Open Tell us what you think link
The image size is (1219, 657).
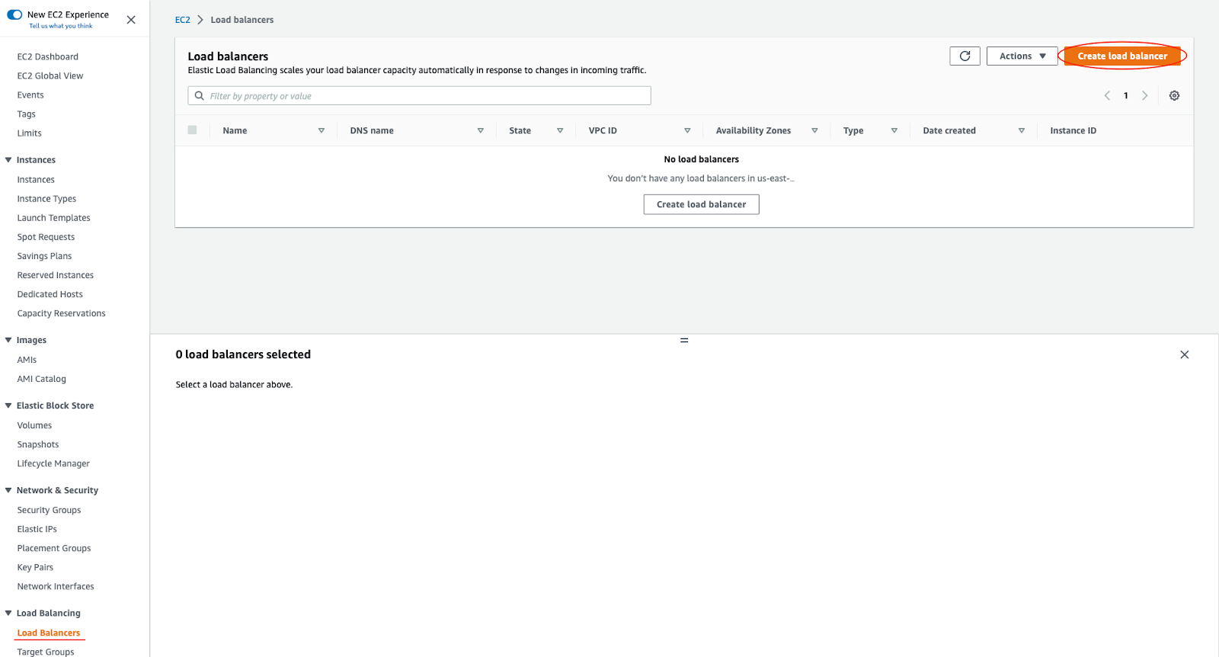pyautogui.click(x=61, y=26)
